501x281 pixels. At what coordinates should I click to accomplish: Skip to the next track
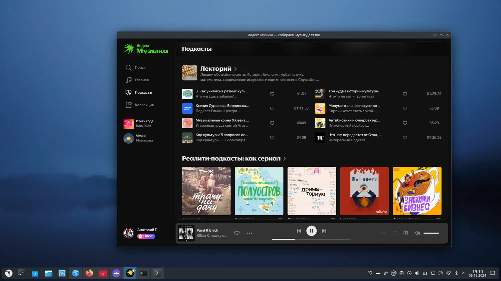(x=324, y=231)
